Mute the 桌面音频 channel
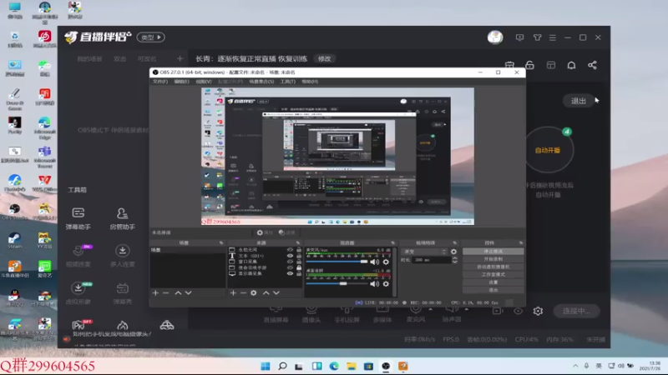The width and height of the screenshot is (668, 375). click(x=374, y=283)
